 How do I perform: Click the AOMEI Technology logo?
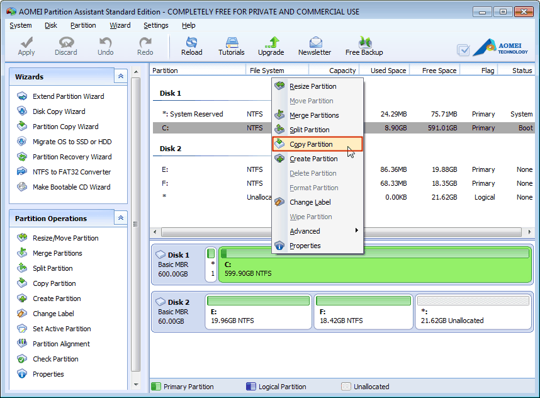pyautogui.click(x=500, y=48)
